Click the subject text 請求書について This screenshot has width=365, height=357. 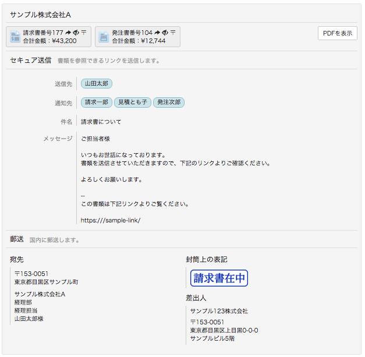(101, 122)
